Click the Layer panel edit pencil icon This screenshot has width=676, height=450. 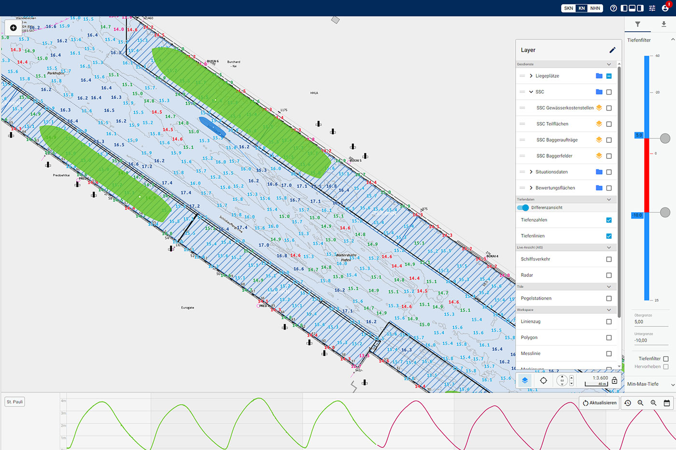pyautogui.click(x=612, y=50)
